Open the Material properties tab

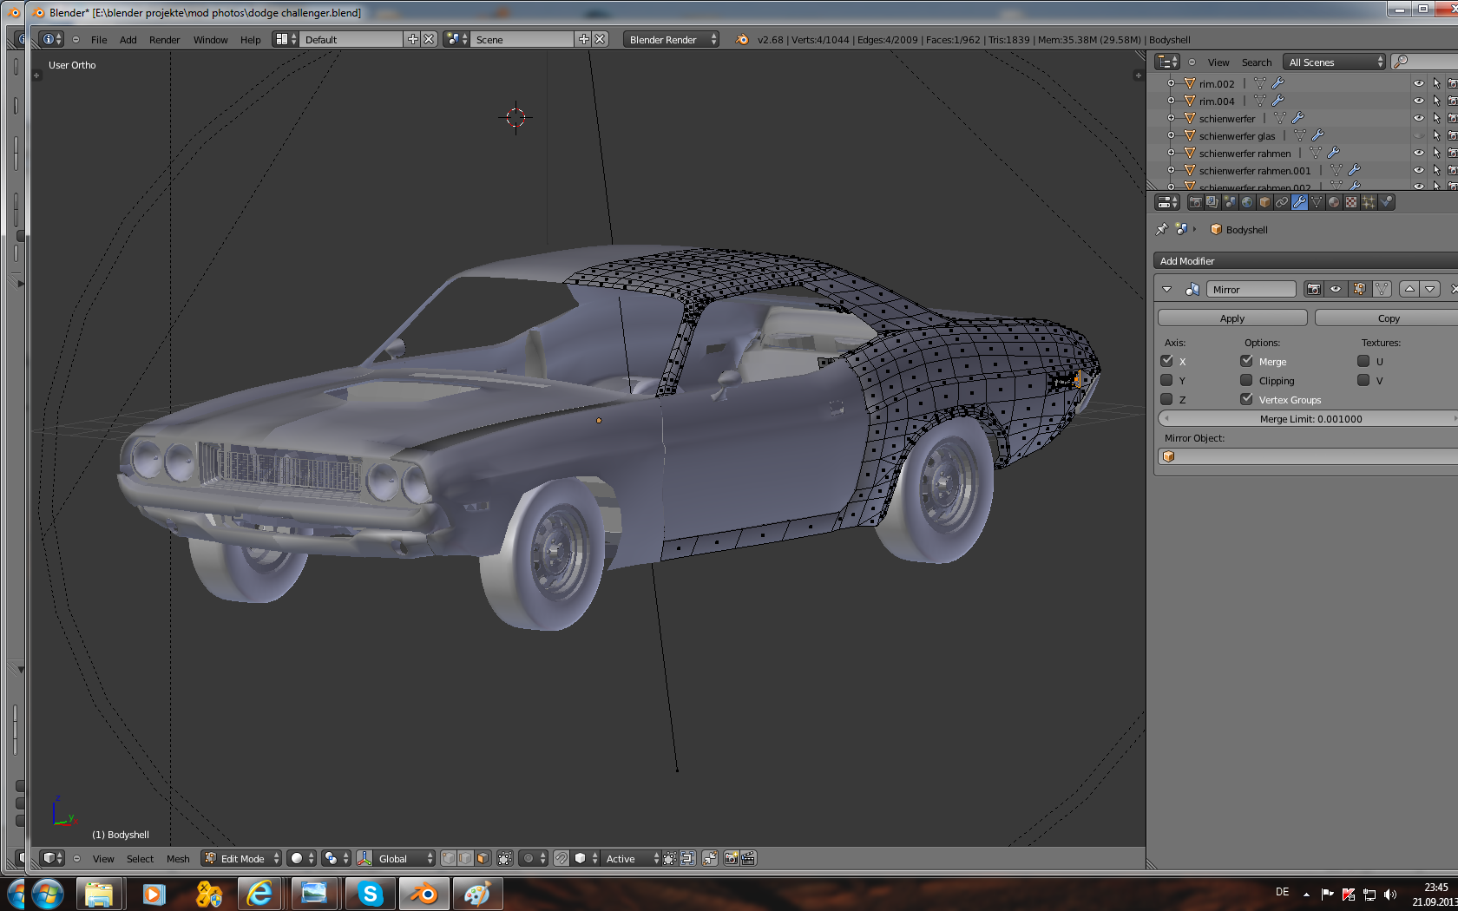coord(1334,202)
